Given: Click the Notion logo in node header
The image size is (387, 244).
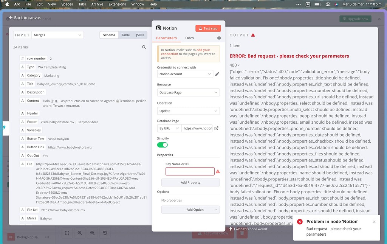Looking at the screenshot, I should (x=158, y=28).
